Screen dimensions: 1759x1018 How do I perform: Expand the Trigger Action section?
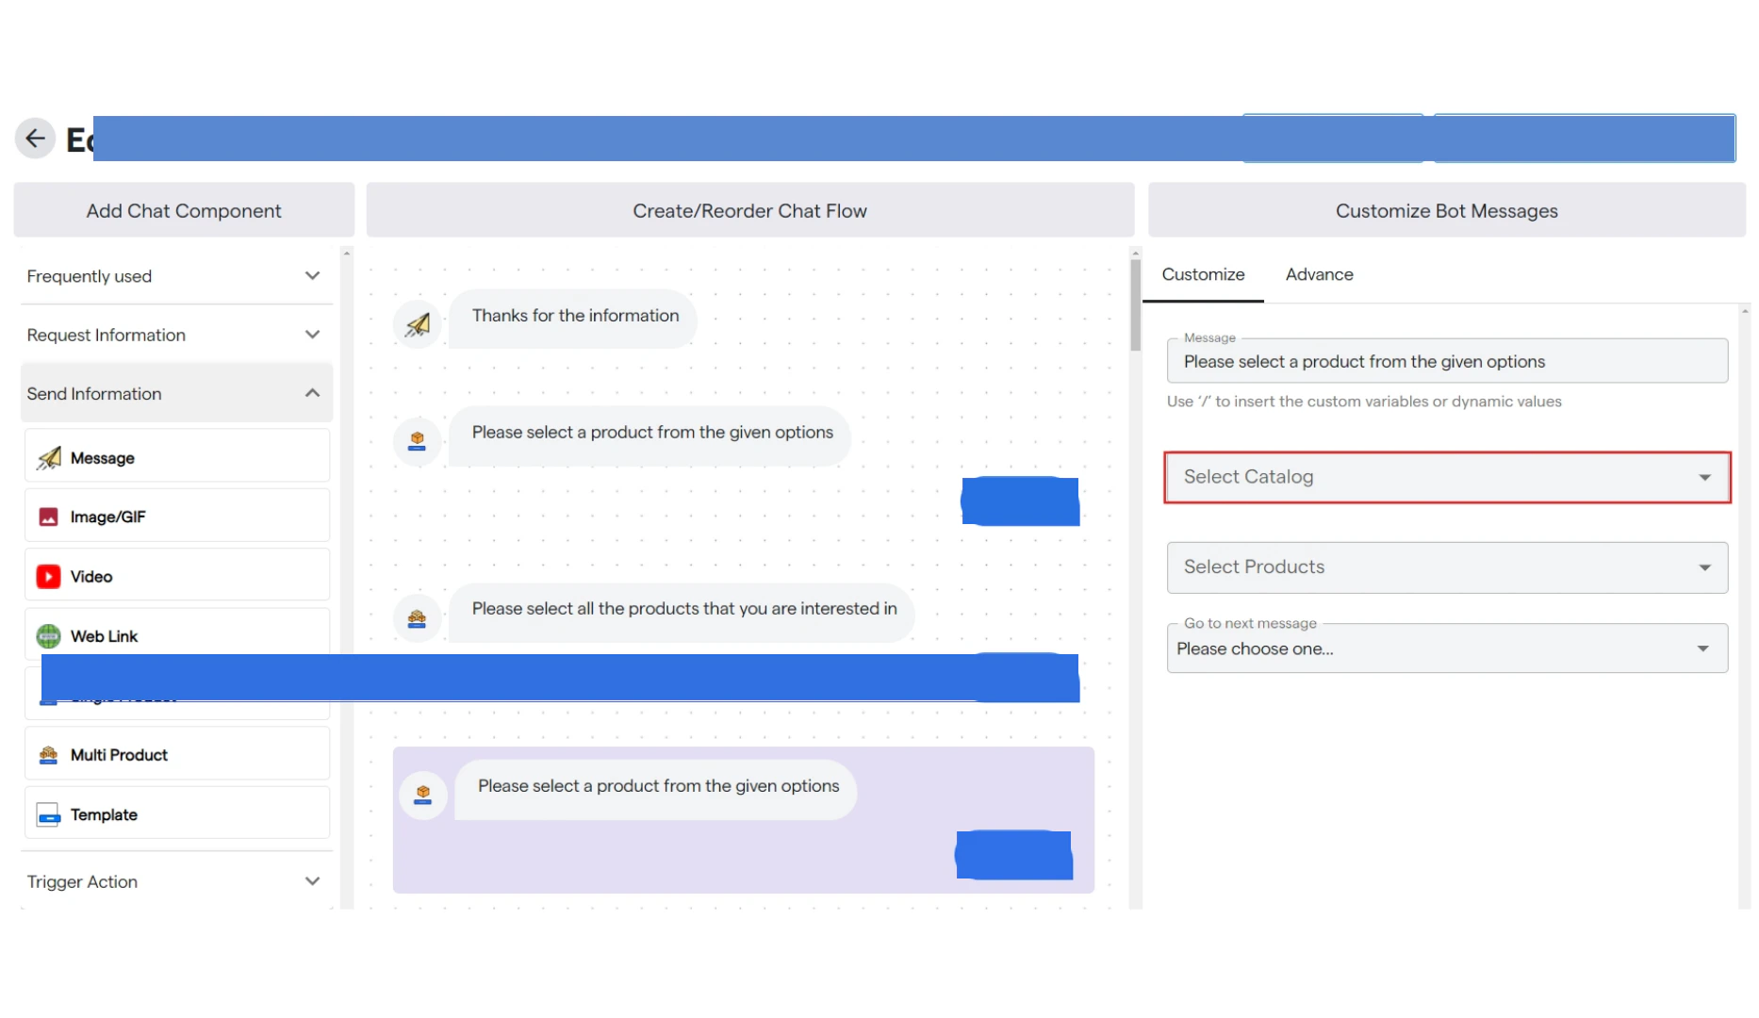coord(176,881)
